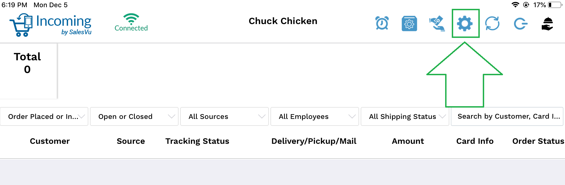The image size is (565, 185).
Task: Expand the All Shipping Status dropdown
Action: (405, 116)
